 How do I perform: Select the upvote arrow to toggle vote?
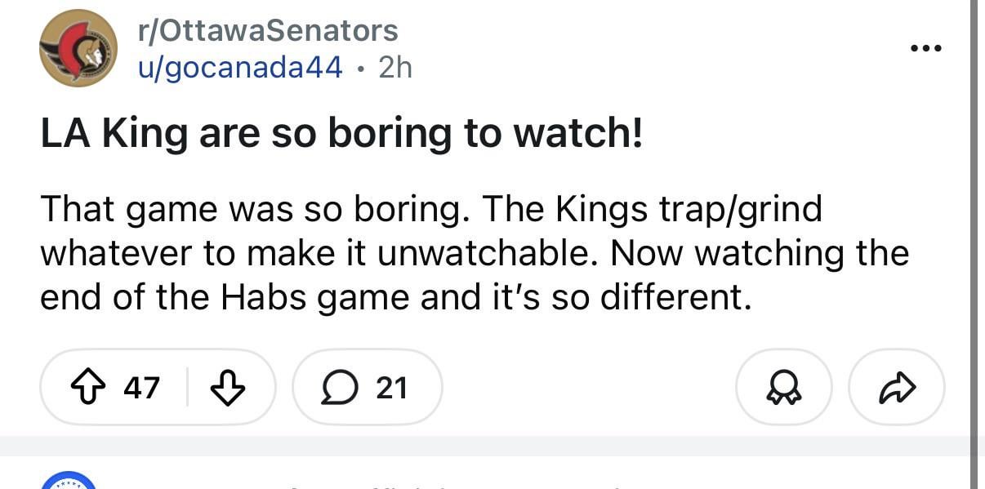[87, 388]
